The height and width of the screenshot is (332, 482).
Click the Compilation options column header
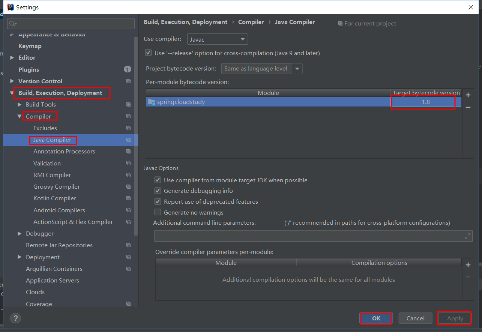(x=379, y=263)
